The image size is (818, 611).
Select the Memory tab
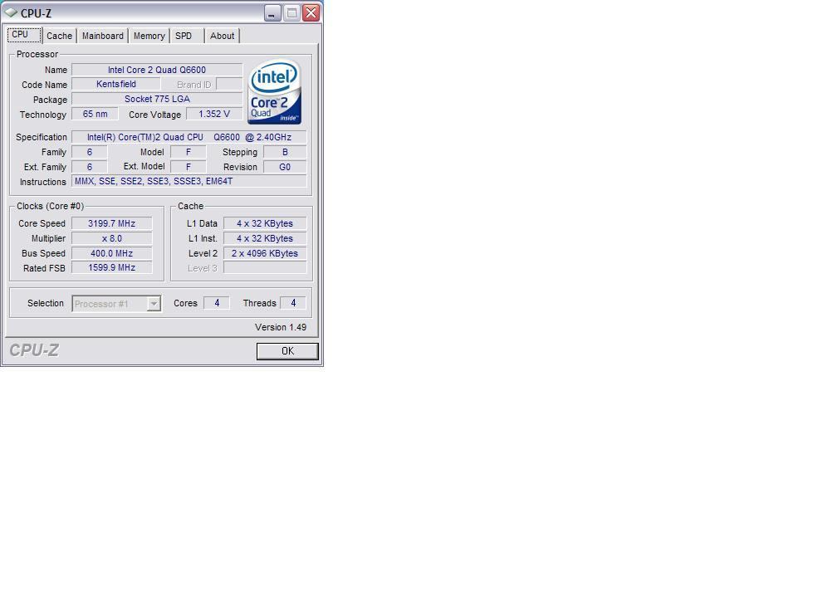pyautogui.click(x=149, y=36)
